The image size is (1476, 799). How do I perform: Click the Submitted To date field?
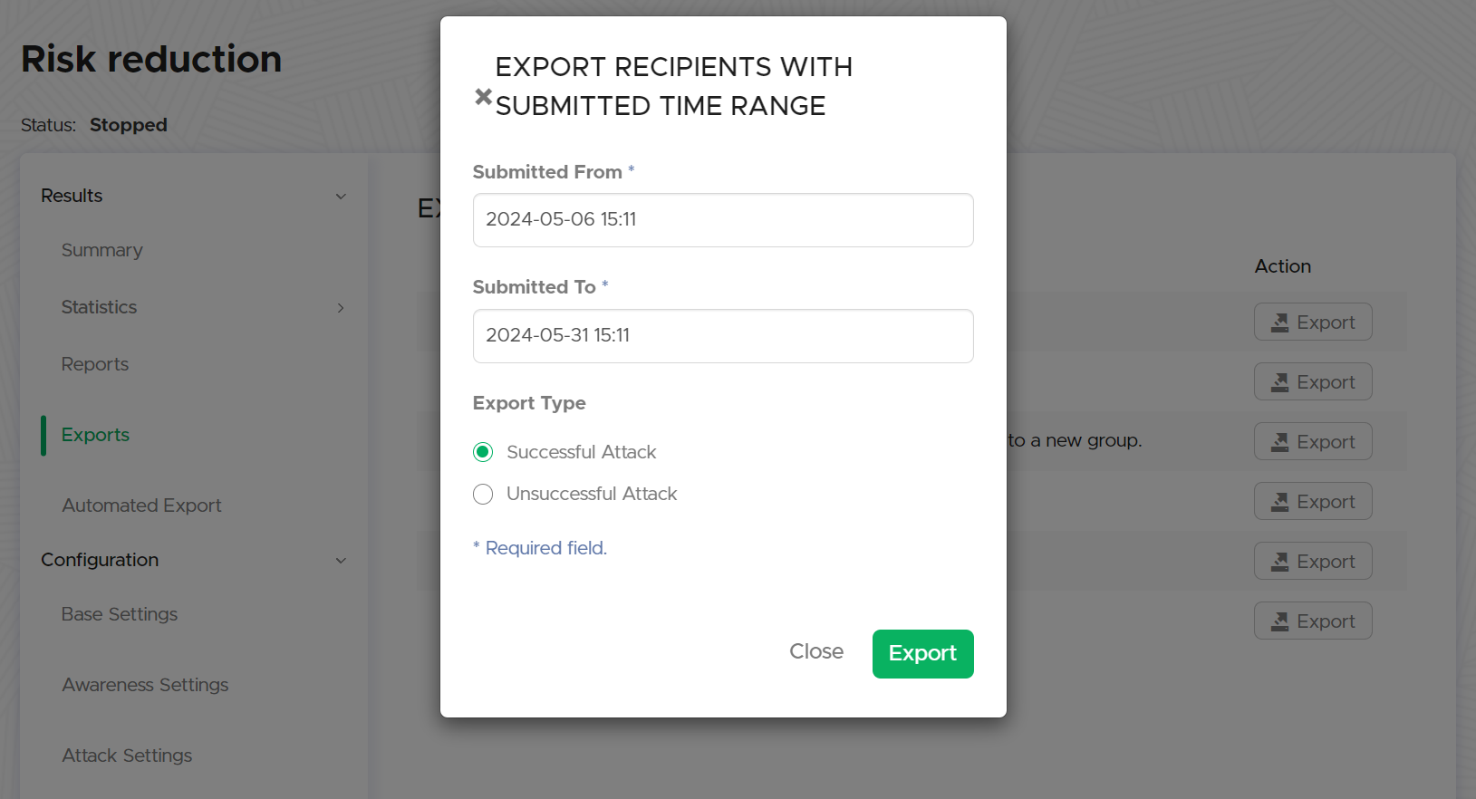tap(723, 335)
